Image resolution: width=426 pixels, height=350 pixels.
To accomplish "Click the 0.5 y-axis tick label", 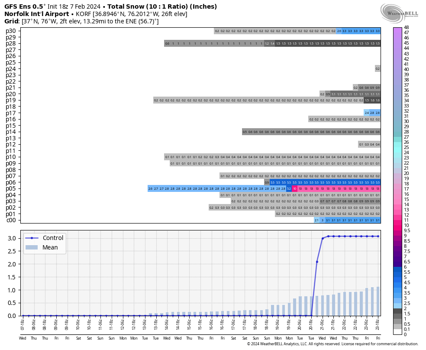I will 11,303.
